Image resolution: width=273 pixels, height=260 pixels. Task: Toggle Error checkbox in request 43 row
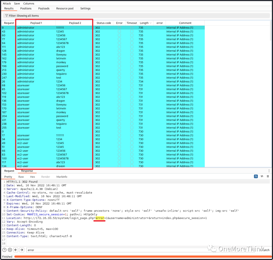119,32
